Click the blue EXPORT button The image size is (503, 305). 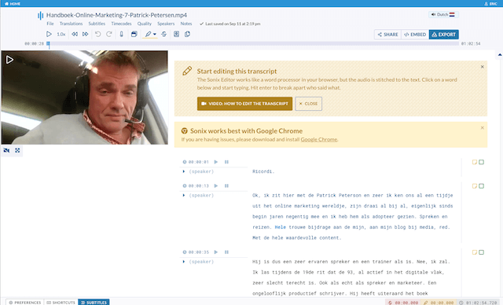[443, 35]
